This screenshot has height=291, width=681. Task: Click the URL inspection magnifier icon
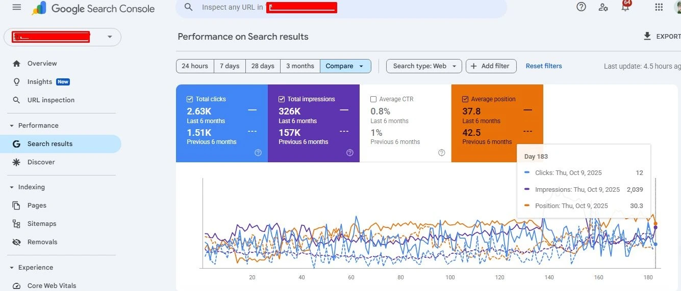coord(17,100)
